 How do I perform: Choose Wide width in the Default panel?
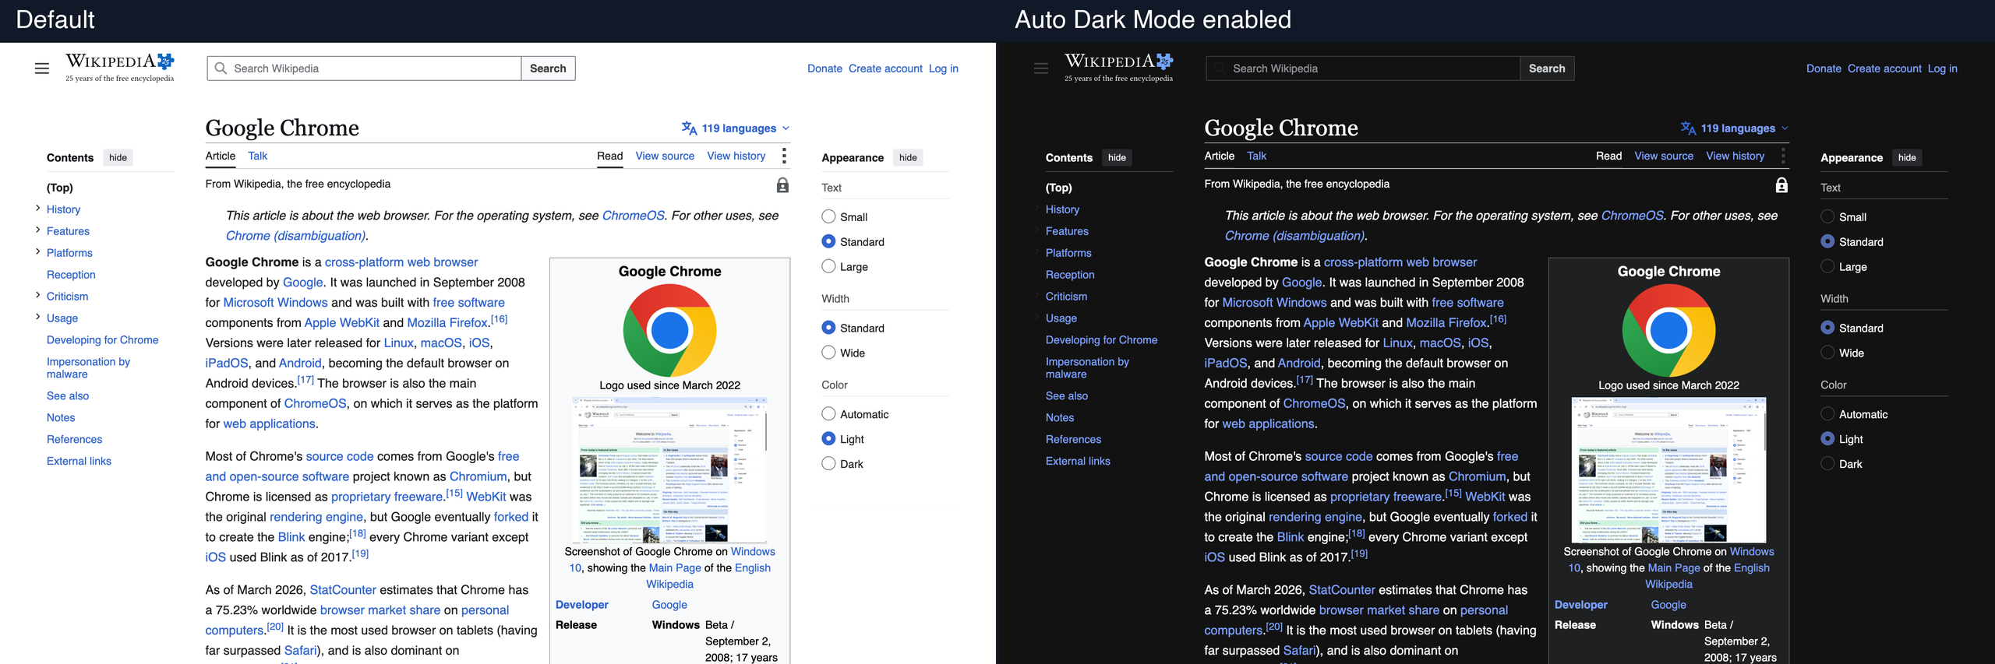(828, 353)
